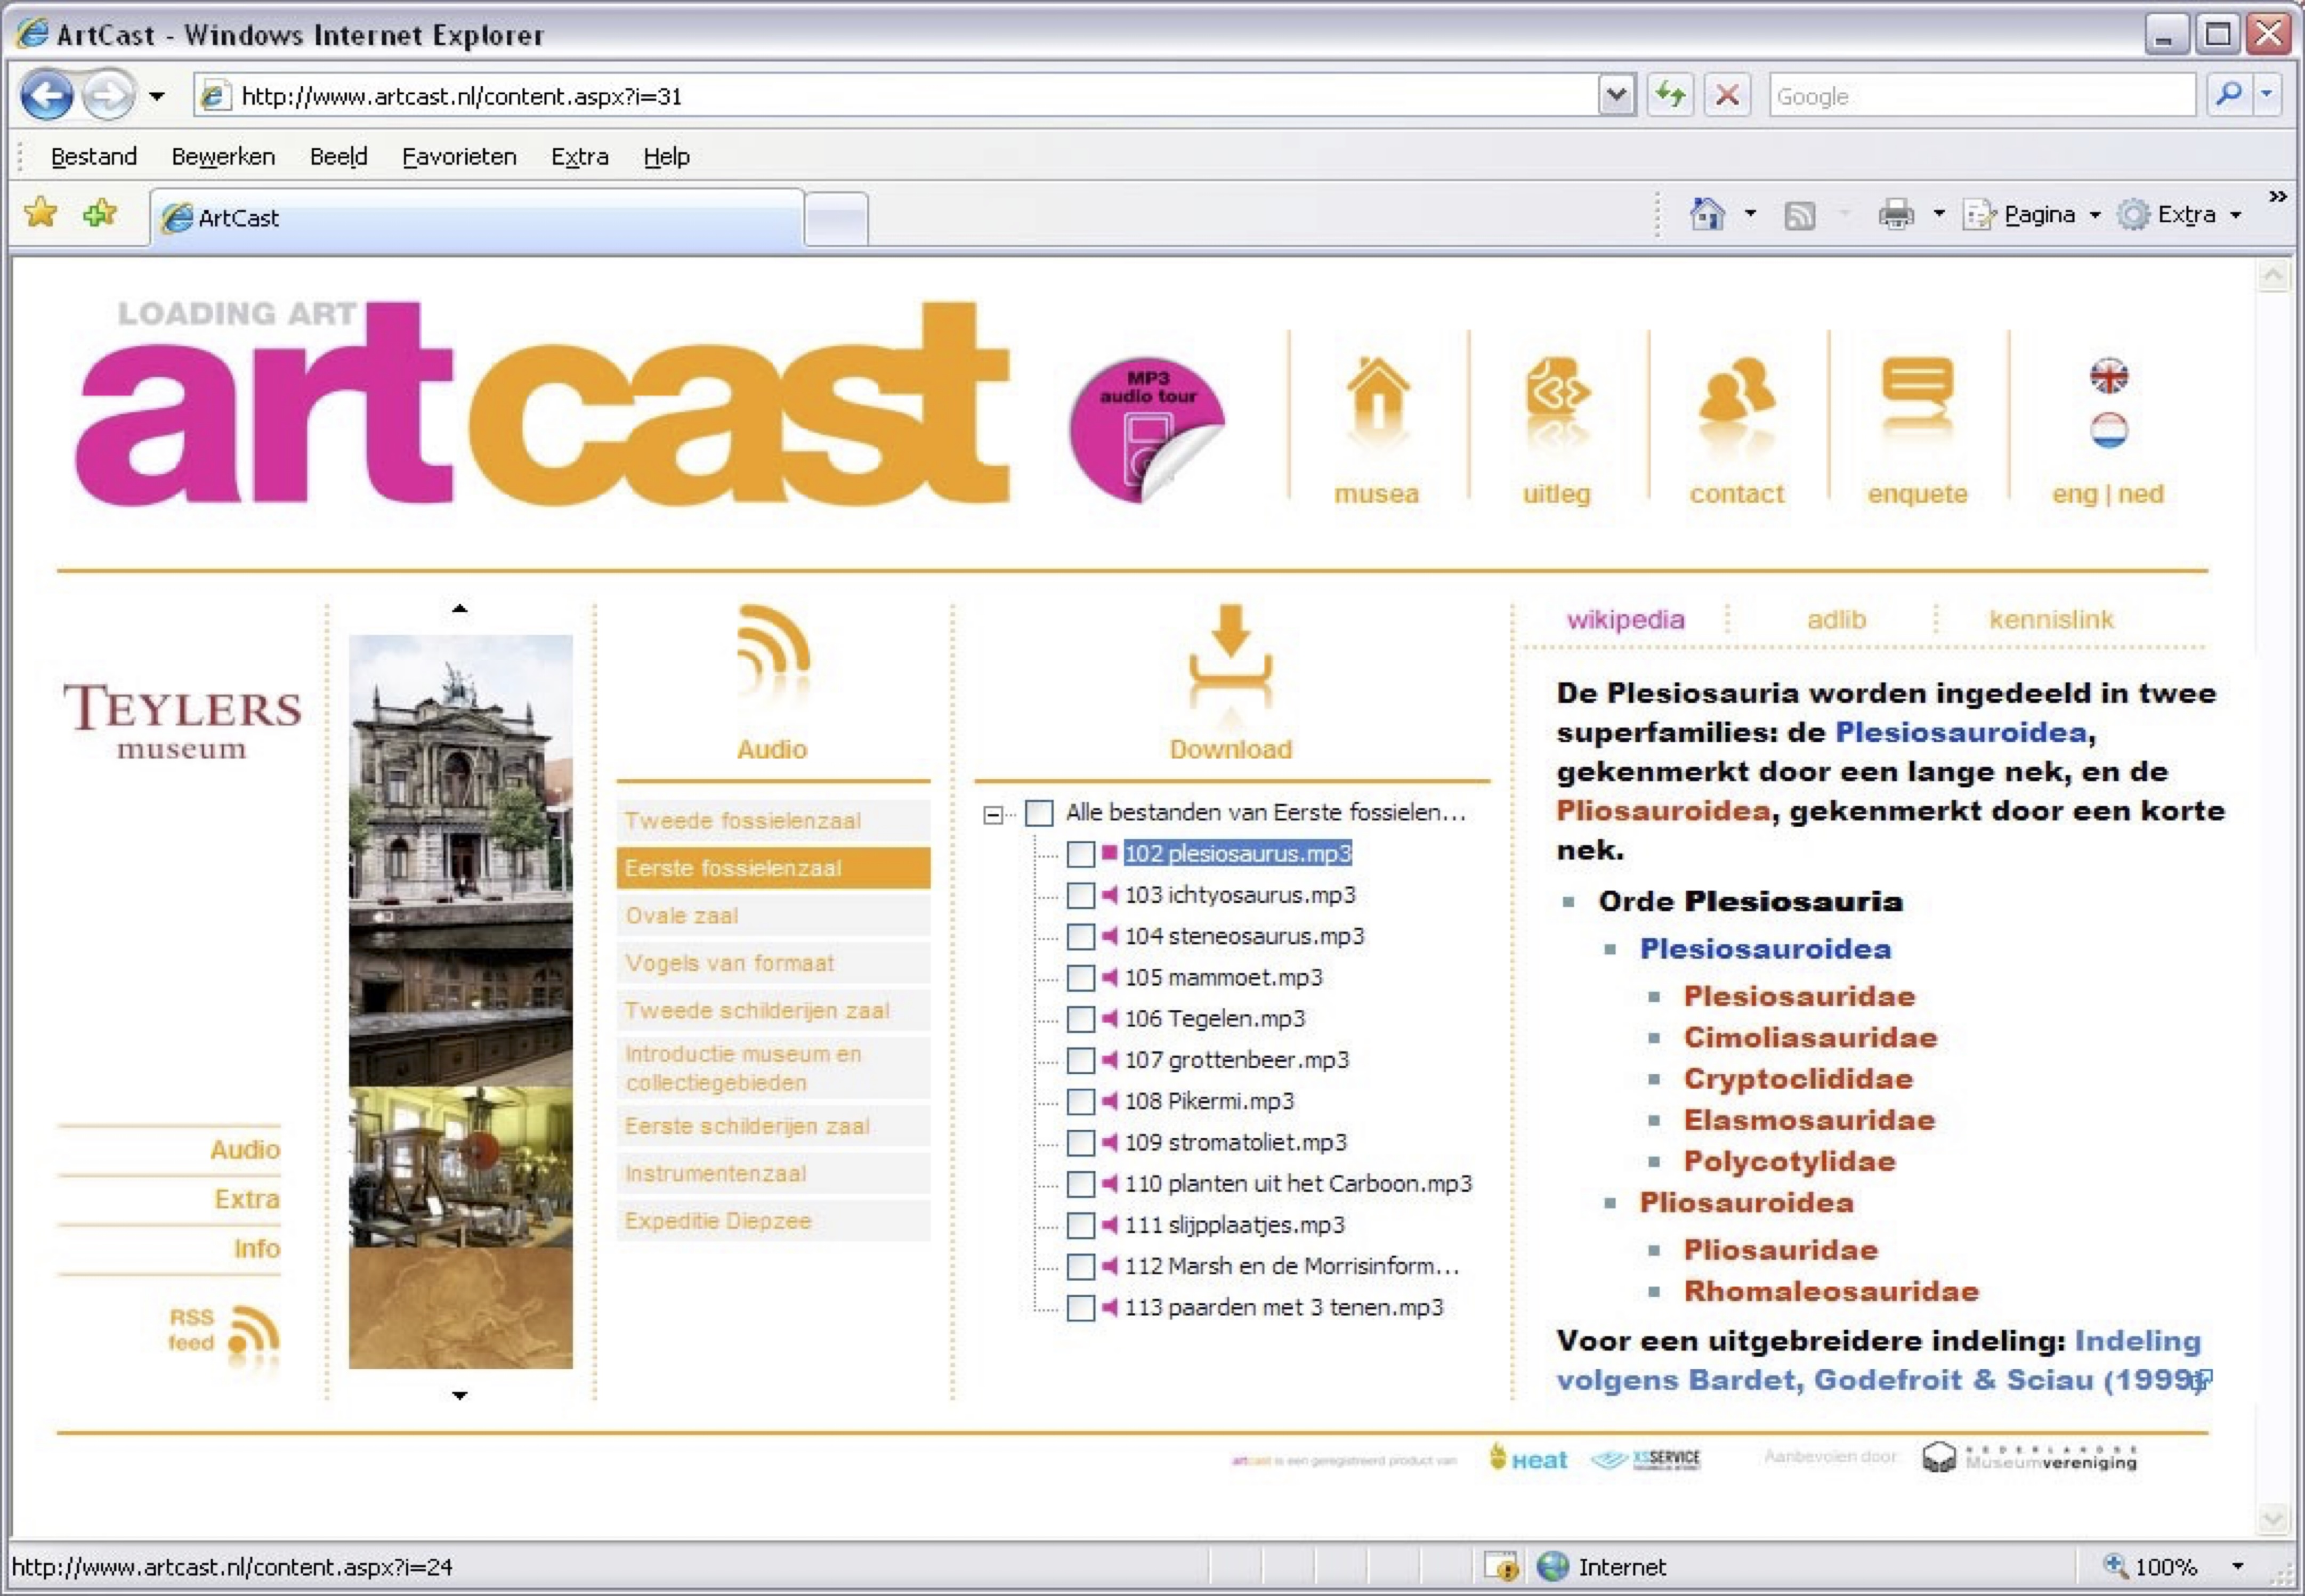This screenshot has width=2305, height=1596.
Task: Open the Ovale zaal audio link
Action: click(x=681, y=915)
